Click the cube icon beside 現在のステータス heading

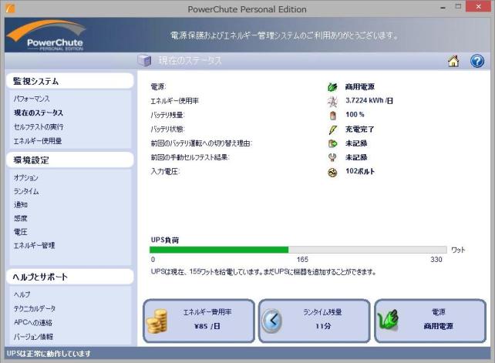(x=144, y=60)
